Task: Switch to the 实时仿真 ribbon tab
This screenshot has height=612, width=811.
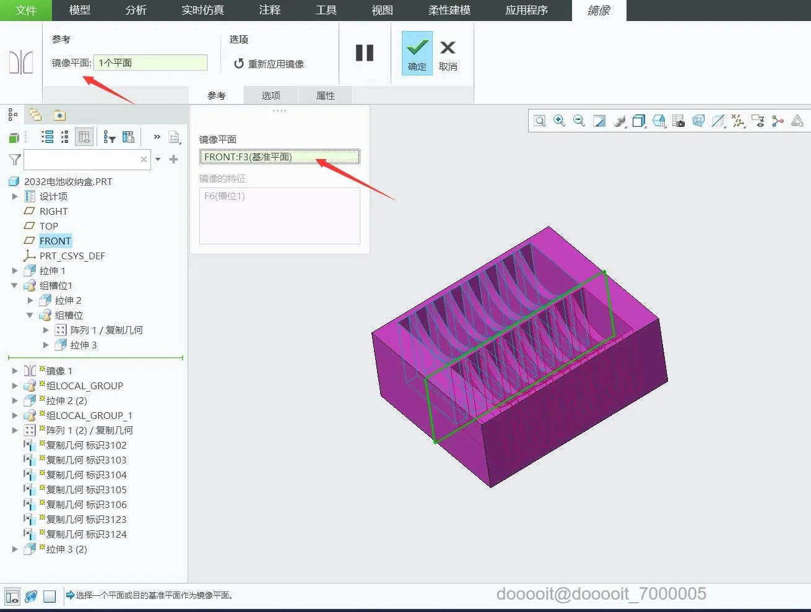Action: pos(202,11)
